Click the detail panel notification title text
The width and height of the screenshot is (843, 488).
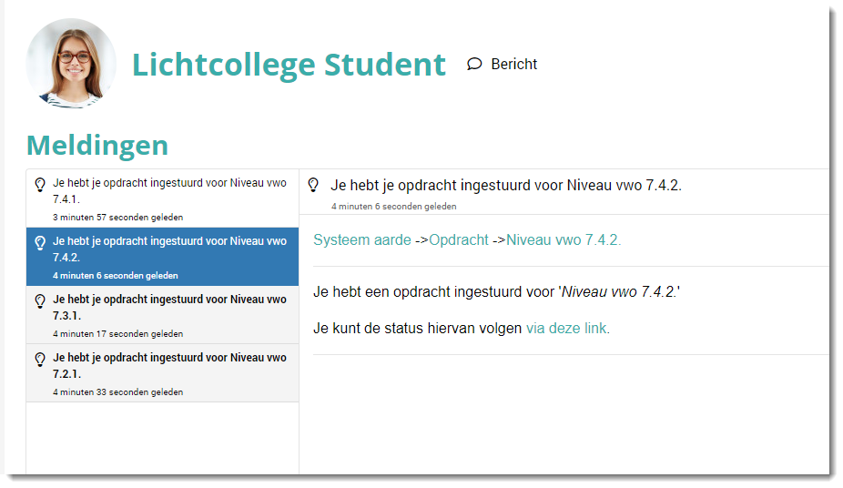pos(506,186)
